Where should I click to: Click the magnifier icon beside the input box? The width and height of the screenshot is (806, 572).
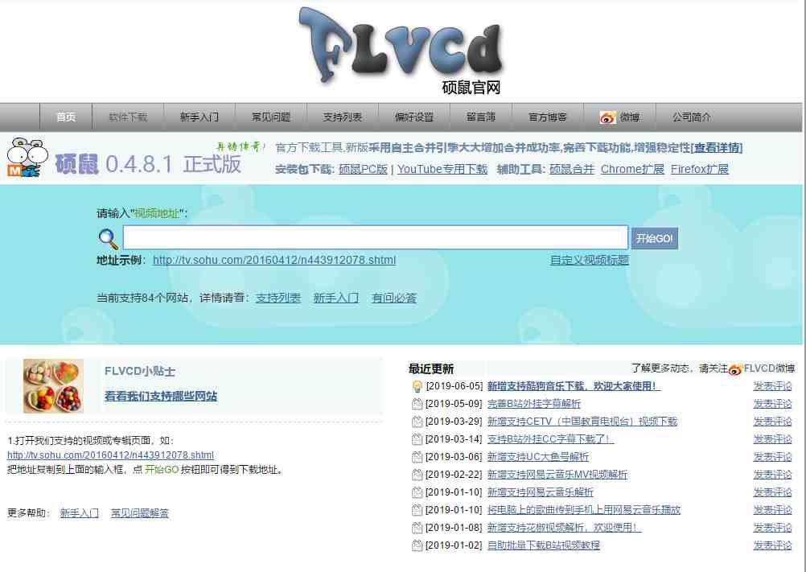(x=108, y=238)
